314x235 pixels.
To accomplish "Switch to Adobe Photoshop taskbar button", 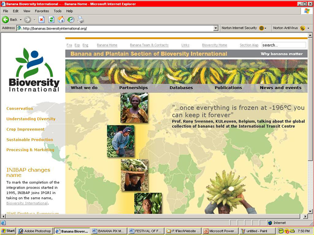I will (35, 231).
